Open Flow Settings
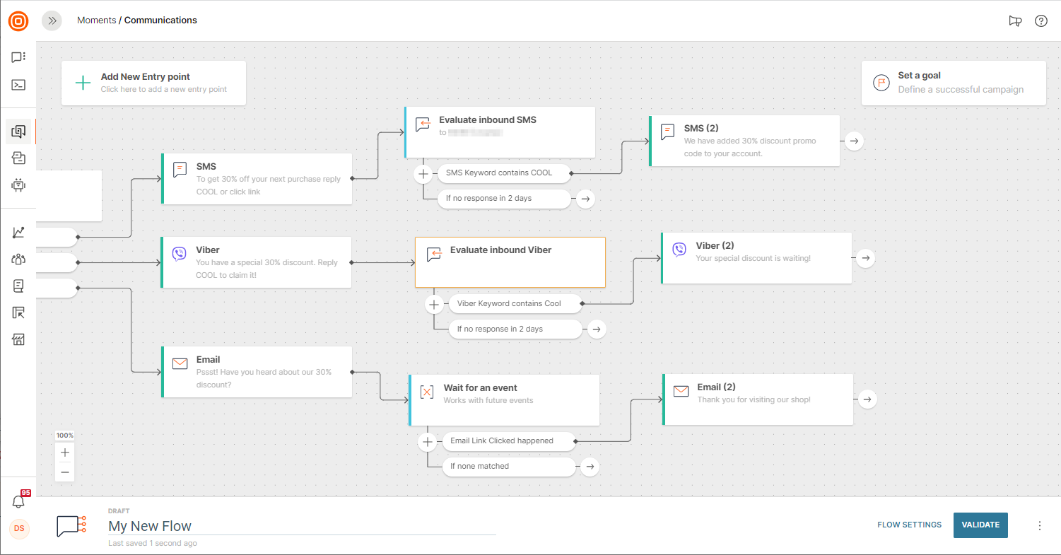The width and height of the screenshot is (1061, 555). [x=909, y=525]
